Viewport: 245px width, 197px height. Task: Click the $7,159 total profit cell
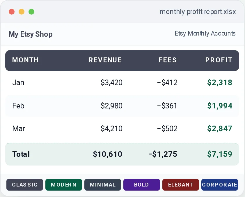click(x=220, y=154)
